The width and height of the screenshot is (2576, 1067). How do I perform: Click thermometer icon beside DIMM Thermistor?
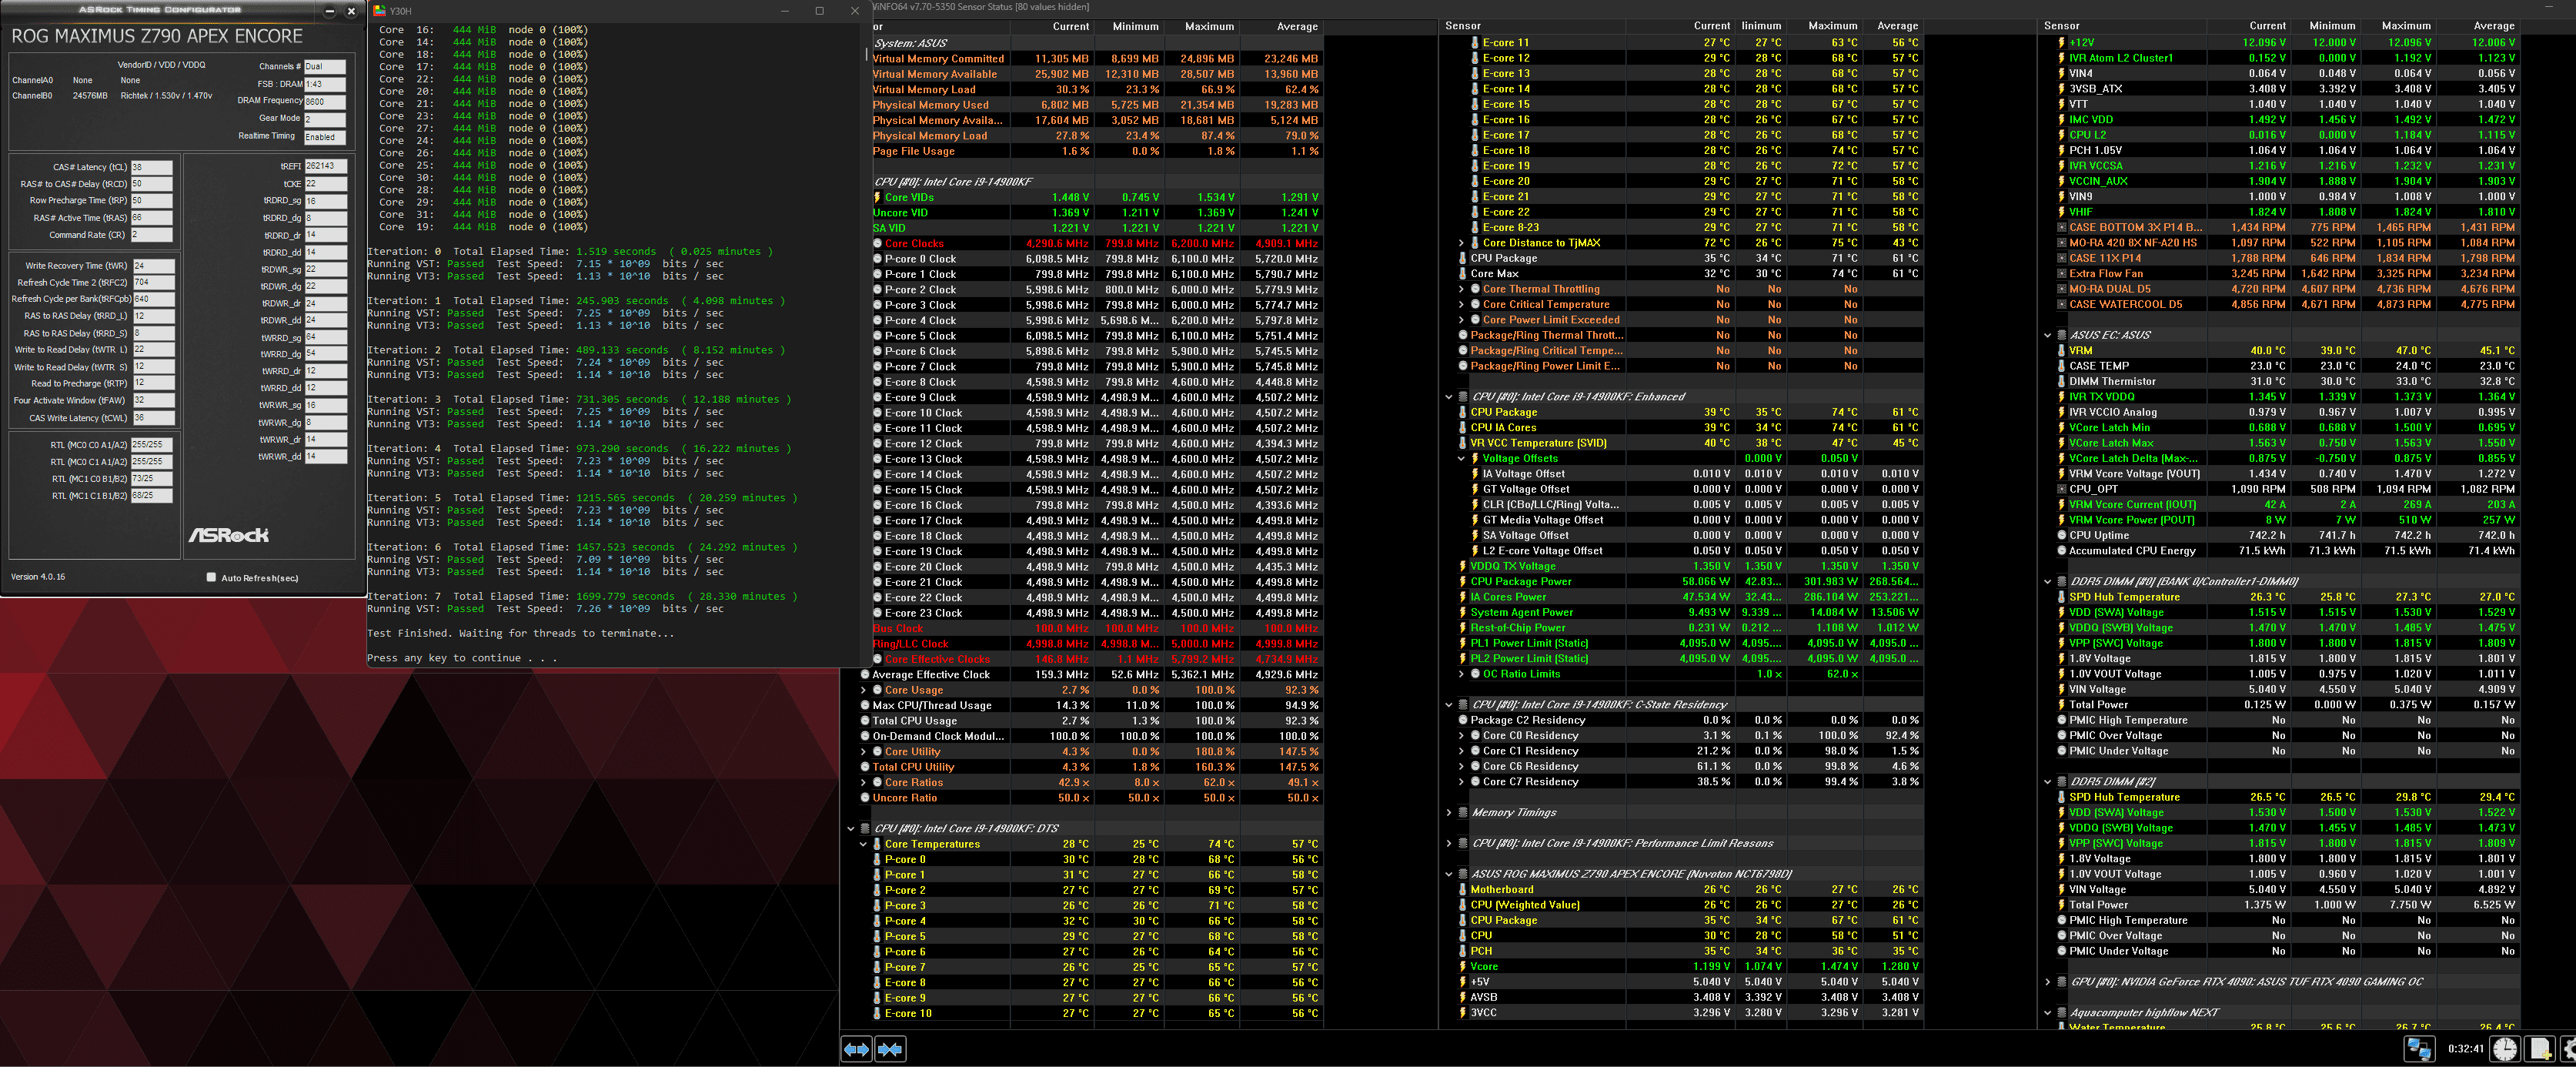pos(2061,382)
